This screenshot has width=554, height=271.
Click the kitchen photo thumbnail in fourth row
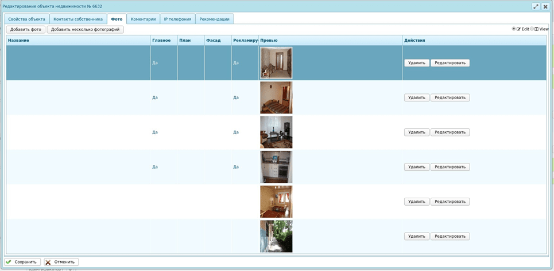click(x=276, y=167)
